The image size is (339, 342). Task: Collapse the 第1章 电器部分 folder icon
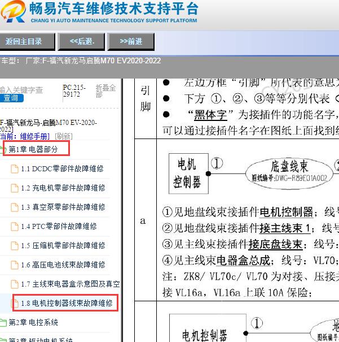(x=3, y=149)
